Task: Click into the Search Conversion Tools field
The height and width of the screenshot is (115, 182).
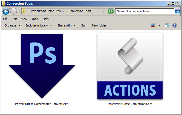Action: (145, 11)
